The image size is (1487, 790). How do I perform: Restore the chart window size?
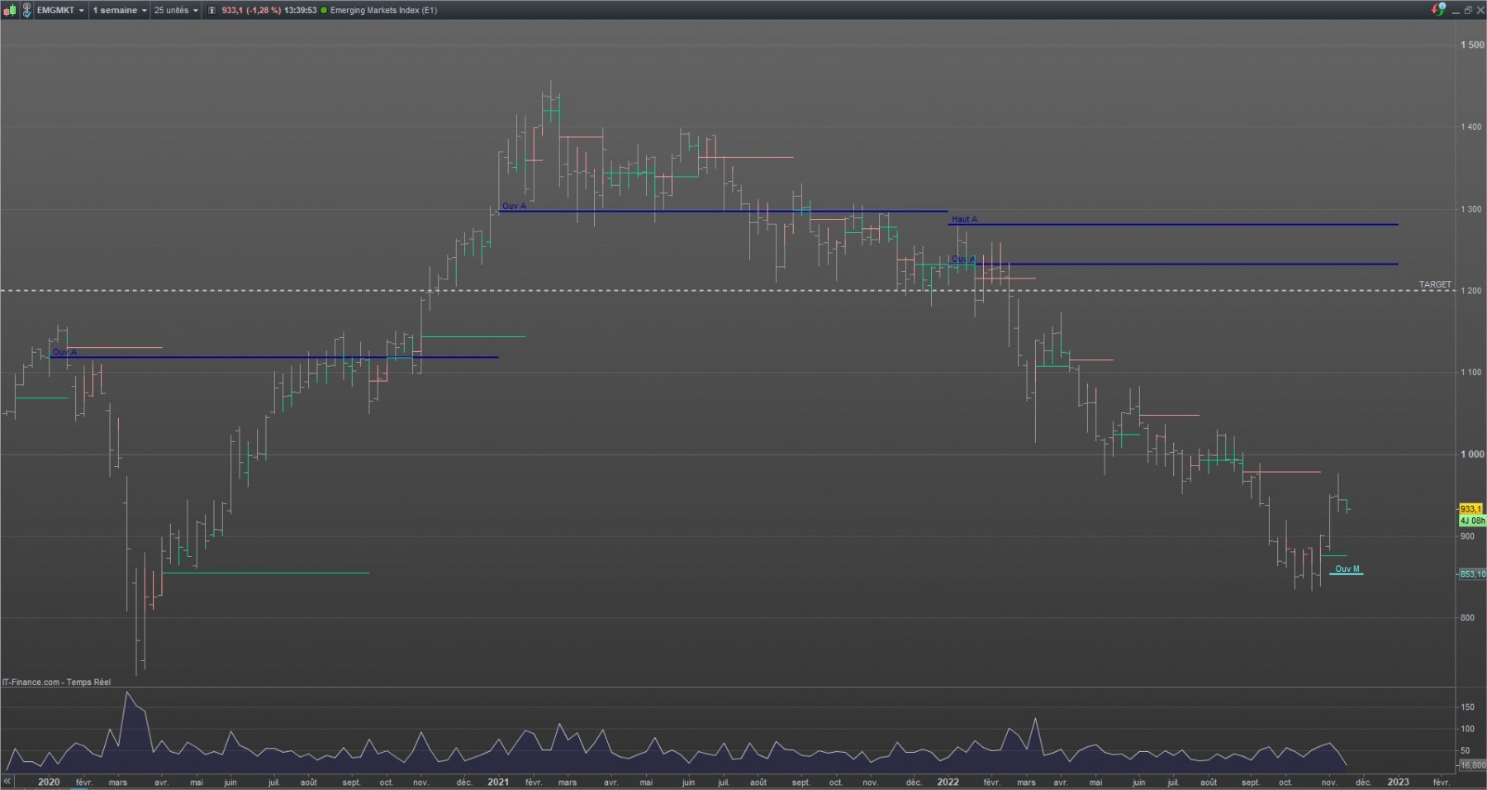(x=1468, y=10)
